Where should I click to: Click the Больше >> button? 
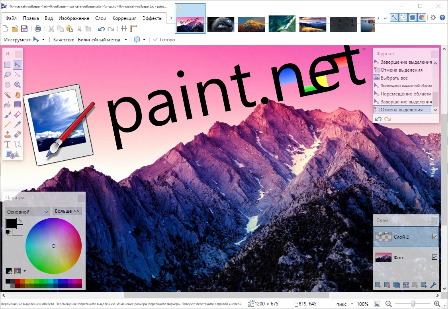click(x=67, y=211)
